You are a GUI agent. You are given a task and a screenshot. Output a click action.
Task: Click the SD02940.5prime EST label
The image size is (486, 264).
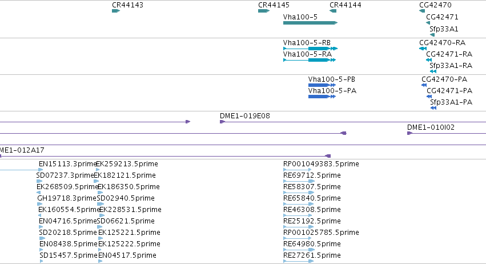tap(126, 198)
